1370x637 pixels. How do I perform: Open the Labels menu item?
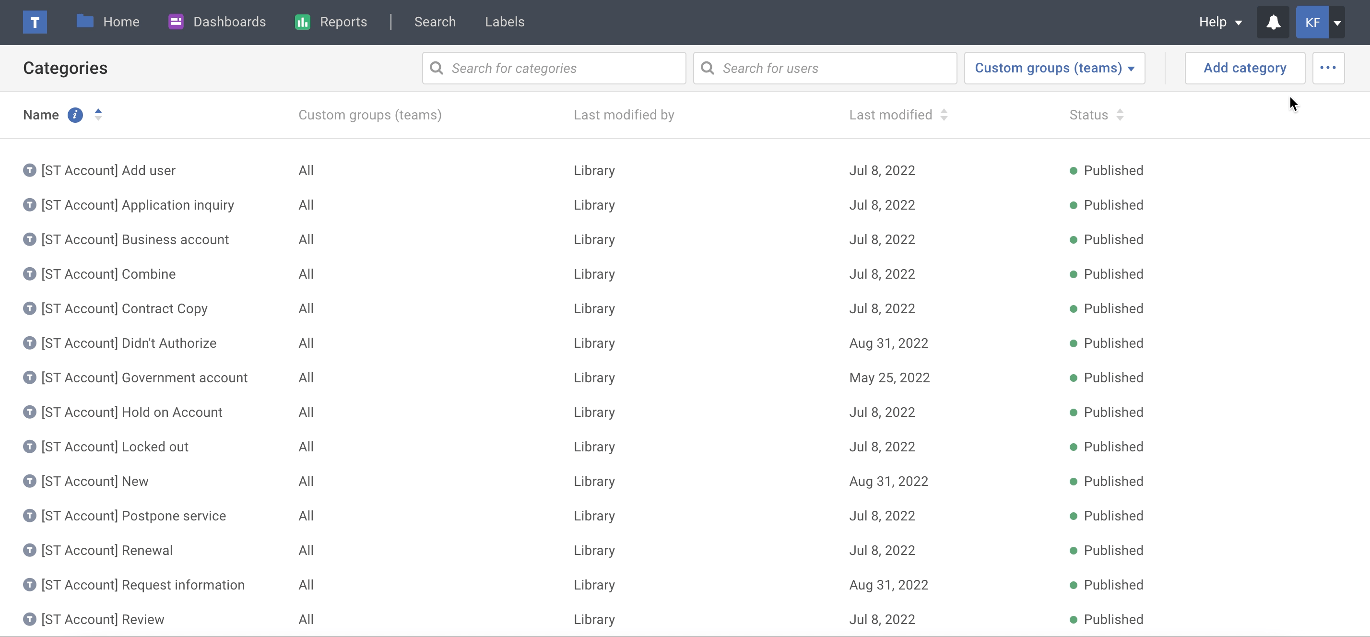[504, 22]
